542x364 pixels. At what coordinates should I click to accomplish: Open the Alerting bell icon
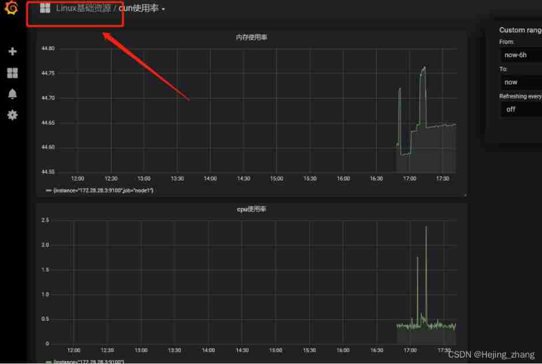point(13,94)
